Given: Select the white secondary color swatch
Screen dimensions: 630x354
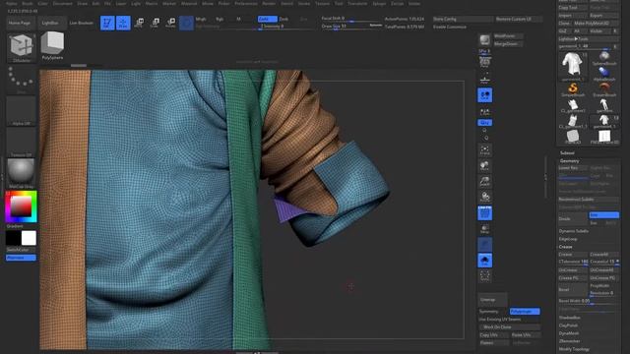Looking at the screenshot, I should pos(29,238).
